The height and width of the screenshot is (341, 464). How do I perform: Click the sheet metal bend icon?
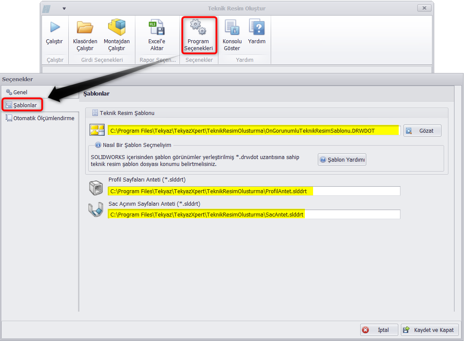96,210
